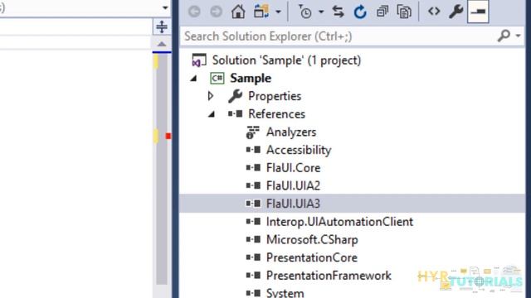This screenshot has height=298, width=531.
Task: Click the Back navigation arrow icon
Action: point(194,12)
